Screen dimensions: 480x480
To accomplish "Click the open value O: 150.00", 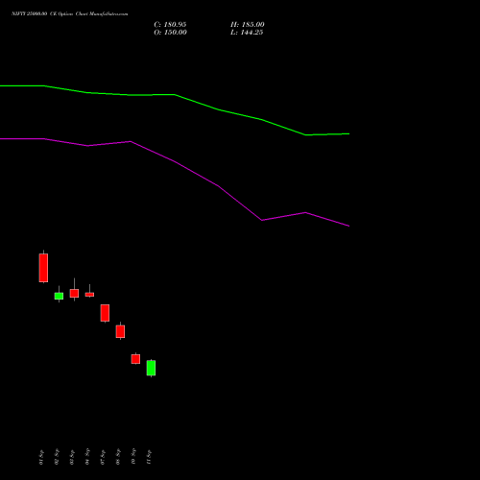I will point(170,33).
